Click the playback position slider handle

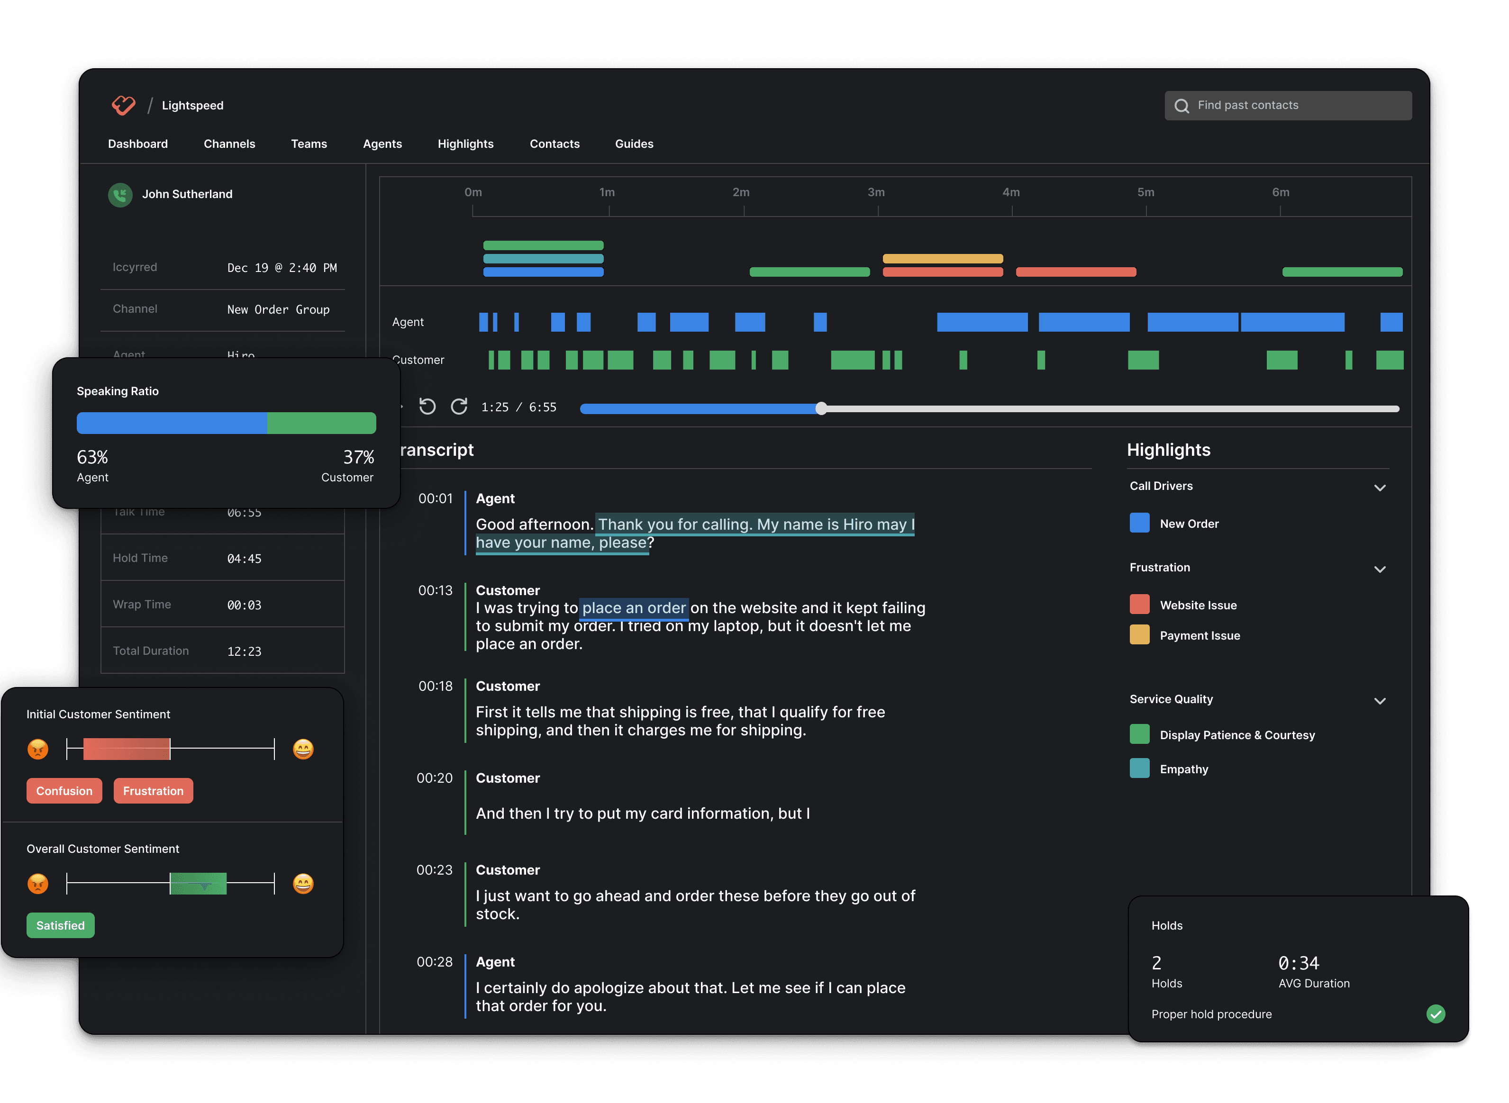click(x=820, y=408)
